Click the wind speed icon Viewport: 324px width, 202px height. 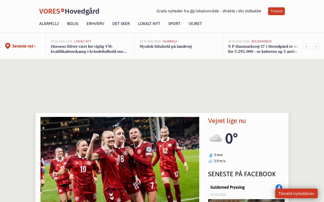211,161
